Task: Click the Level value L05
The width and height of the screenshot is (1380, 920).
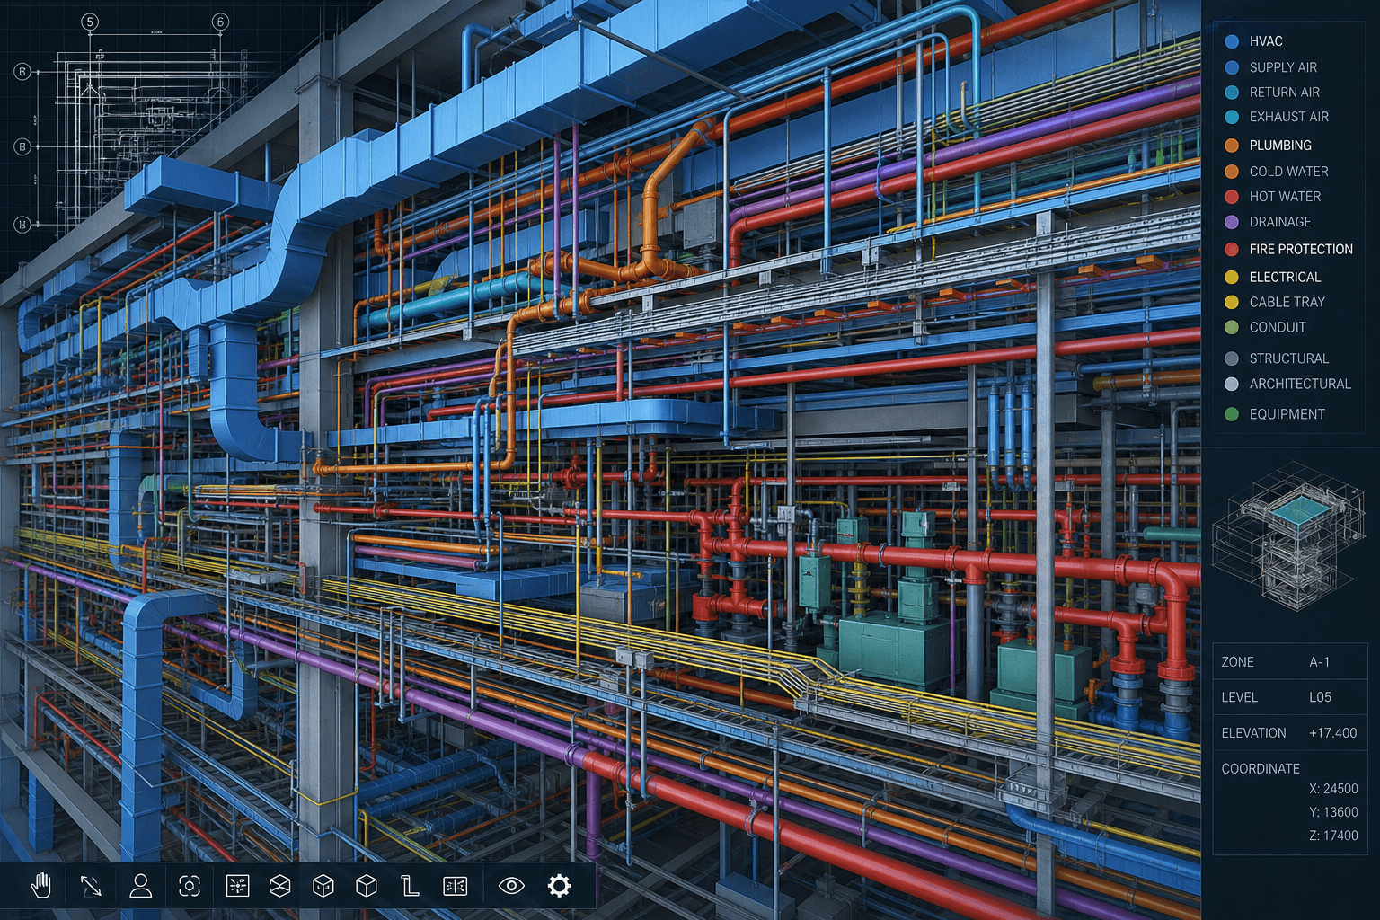Action: pyautogui.click(x=1321, y=697)
